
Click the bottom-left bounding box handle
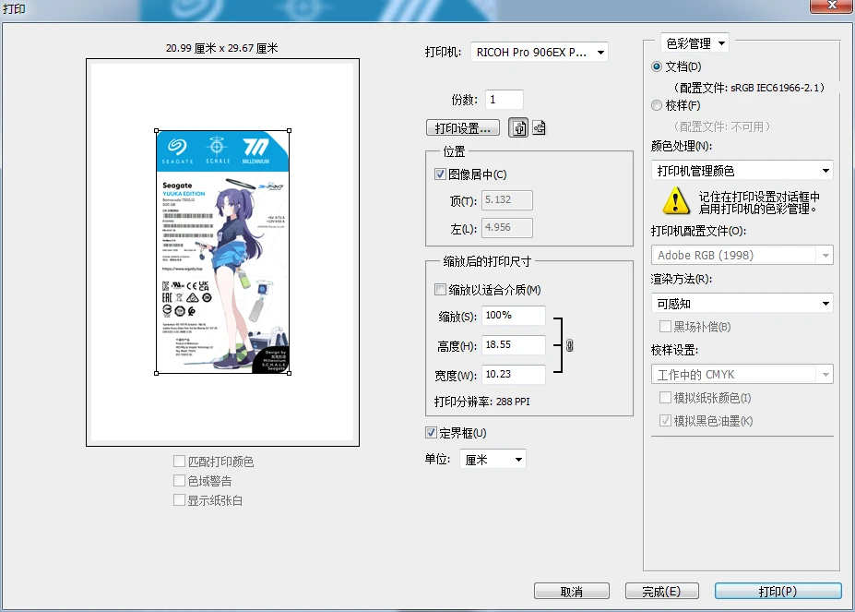tap(157, 374)
